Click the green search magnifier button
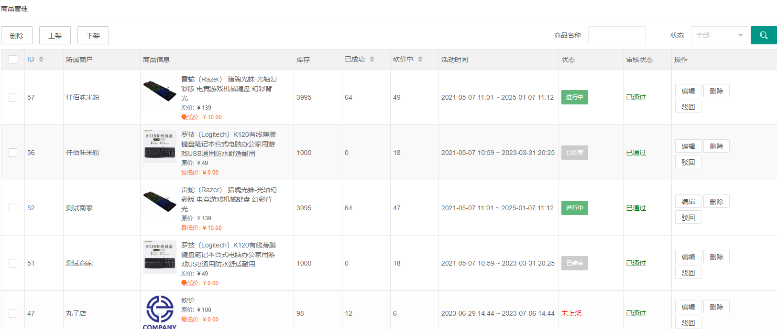 (763, 35)
